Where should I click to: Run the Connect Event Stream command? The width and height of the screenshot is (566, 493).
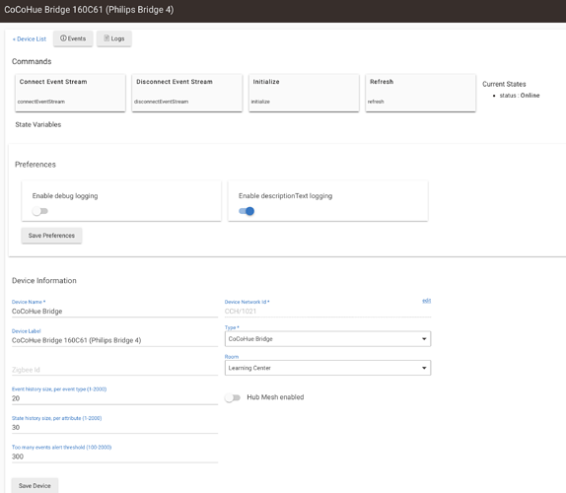pos(70,93)
